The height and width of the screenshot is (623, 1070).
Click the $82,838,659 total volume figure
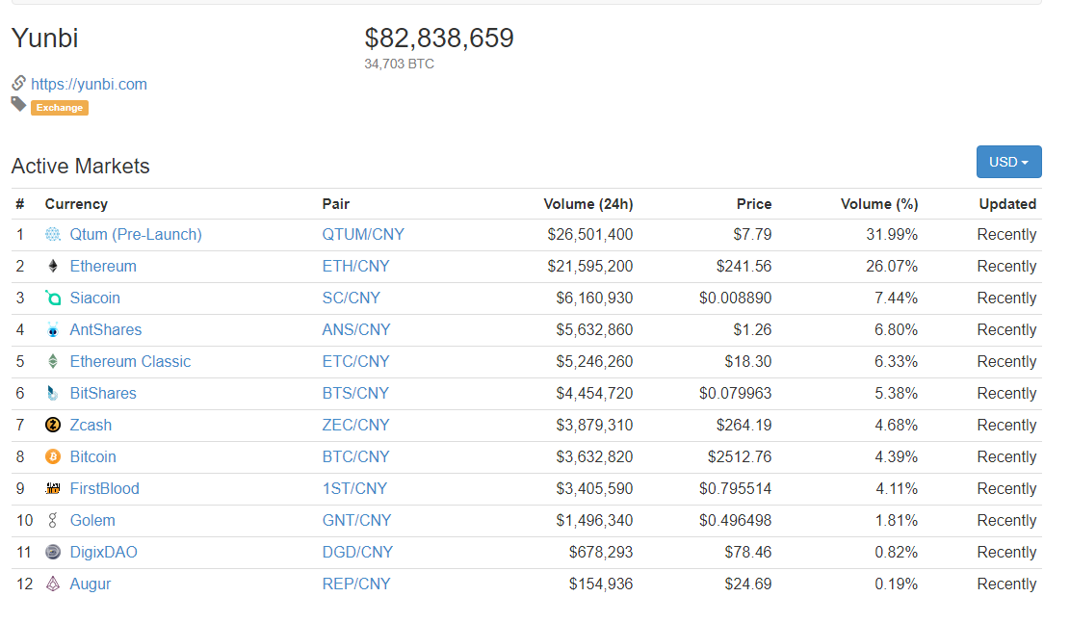[x=439, y=39]
